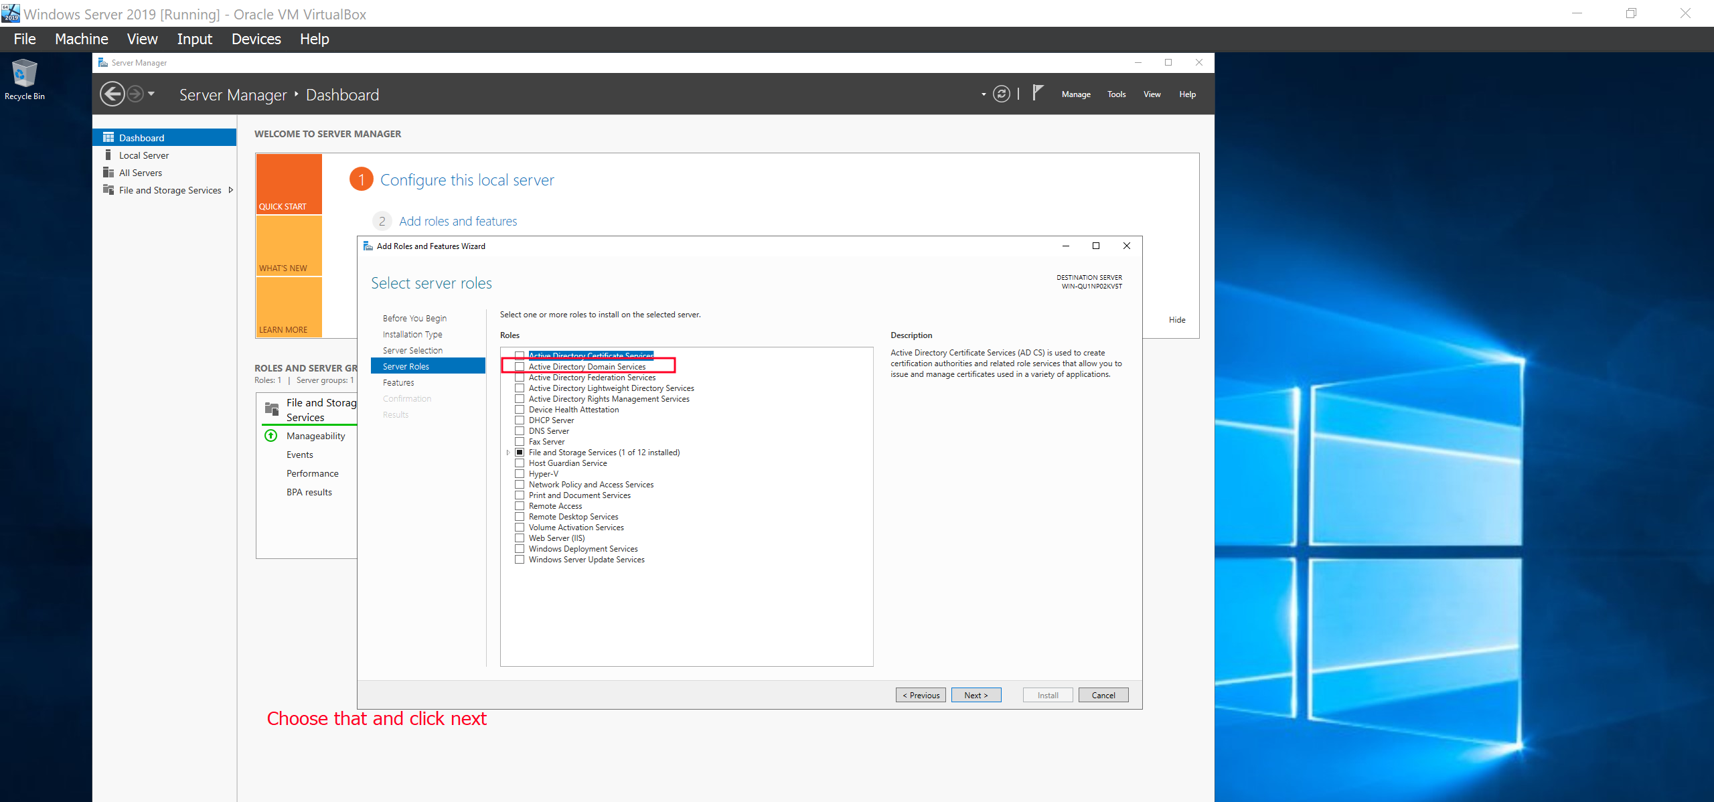This screenshot has height=802, width=1714.
Task: Select Local Server in the left navigation
Action: [164, 155]
